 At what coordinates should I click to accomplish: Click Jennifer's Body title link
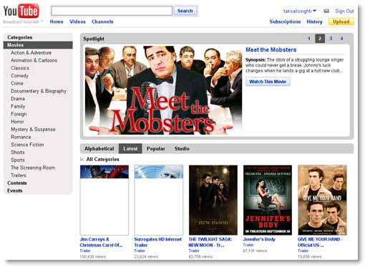click(x=259, y=239)
